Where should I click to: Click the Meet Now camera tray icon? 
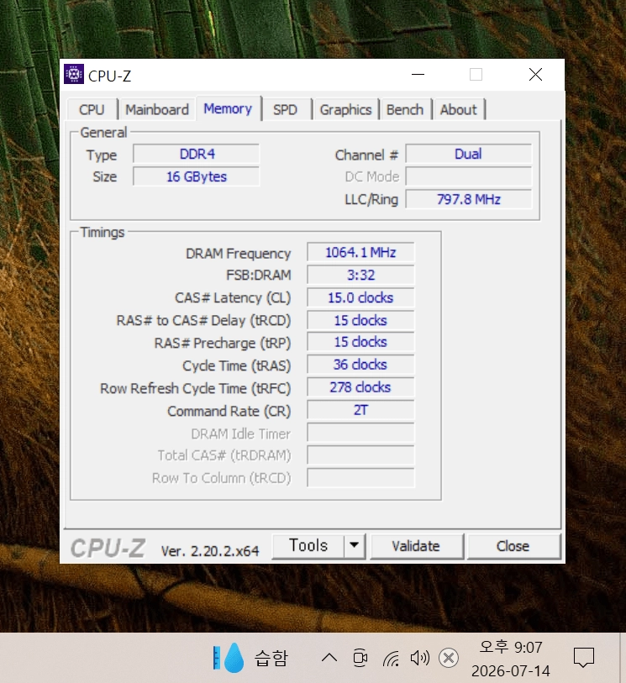(x=360, y=658)
